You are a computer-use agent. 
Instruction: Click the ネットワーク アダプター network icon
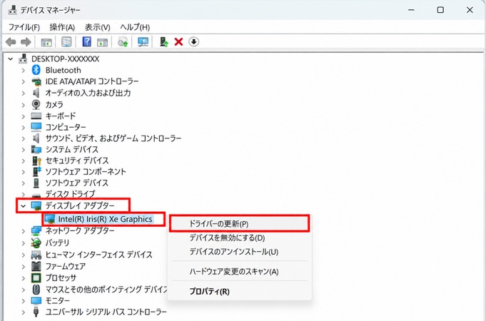point(36,231)
